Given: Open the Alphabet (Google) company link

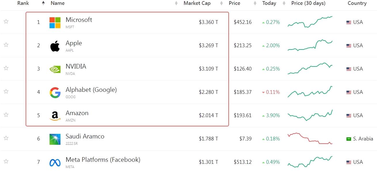Looking at the screenshot, I should pos(91,90).
